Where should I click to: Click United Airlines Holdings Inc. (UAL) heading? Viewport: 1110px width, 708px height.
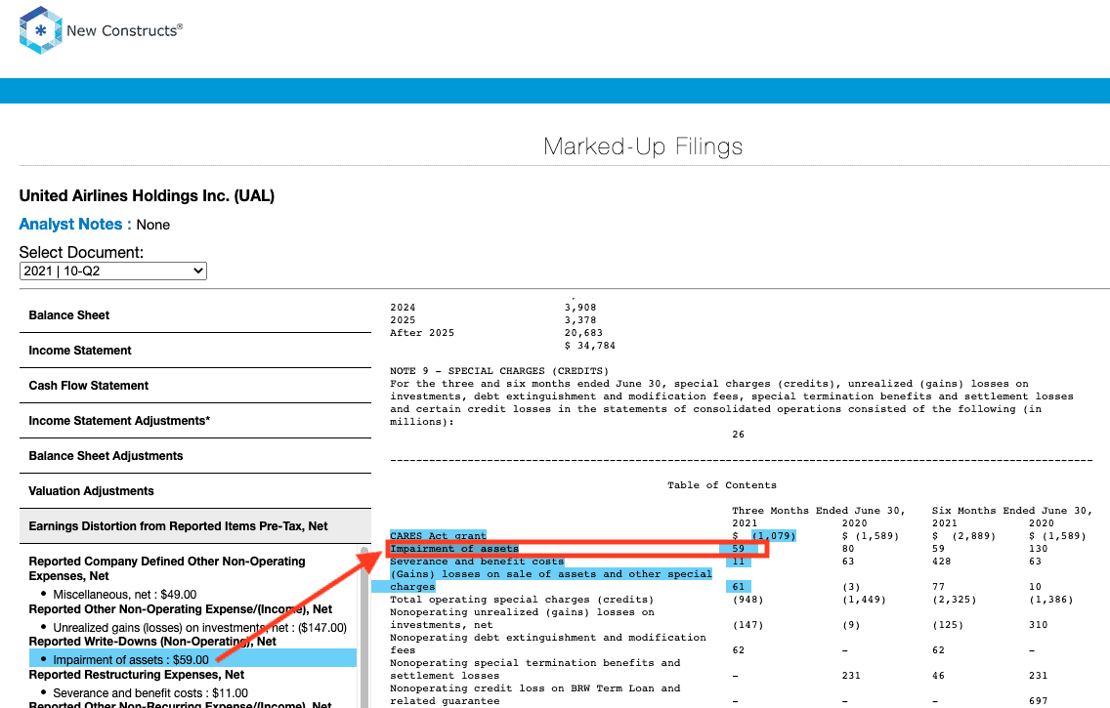pos(147,196)
